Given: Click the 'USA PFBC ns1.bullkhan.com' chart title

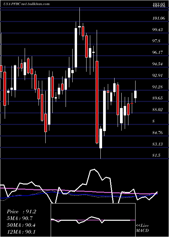Looking at the screenshot, I should pos(26,4).
